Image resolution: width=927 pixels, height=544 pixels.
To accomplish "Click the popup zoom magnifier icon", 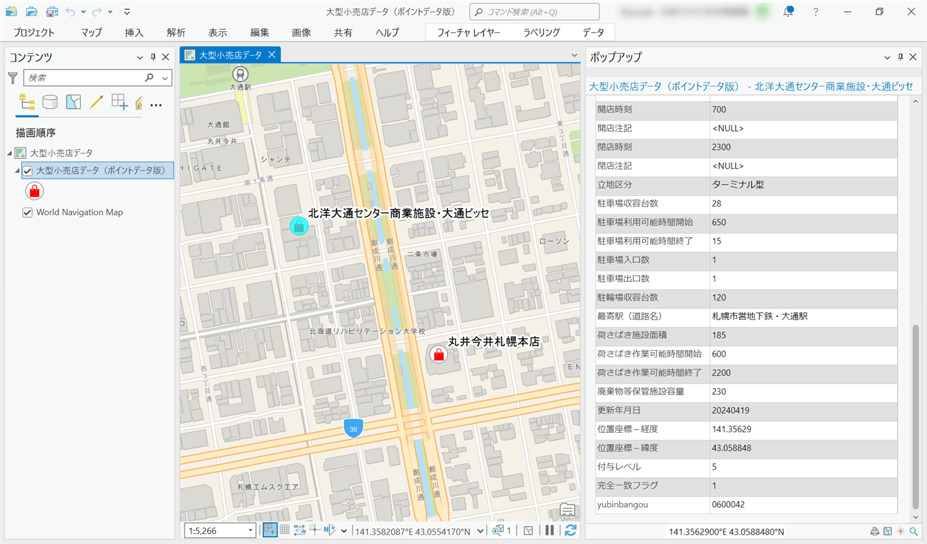I will tap(913, 531).
